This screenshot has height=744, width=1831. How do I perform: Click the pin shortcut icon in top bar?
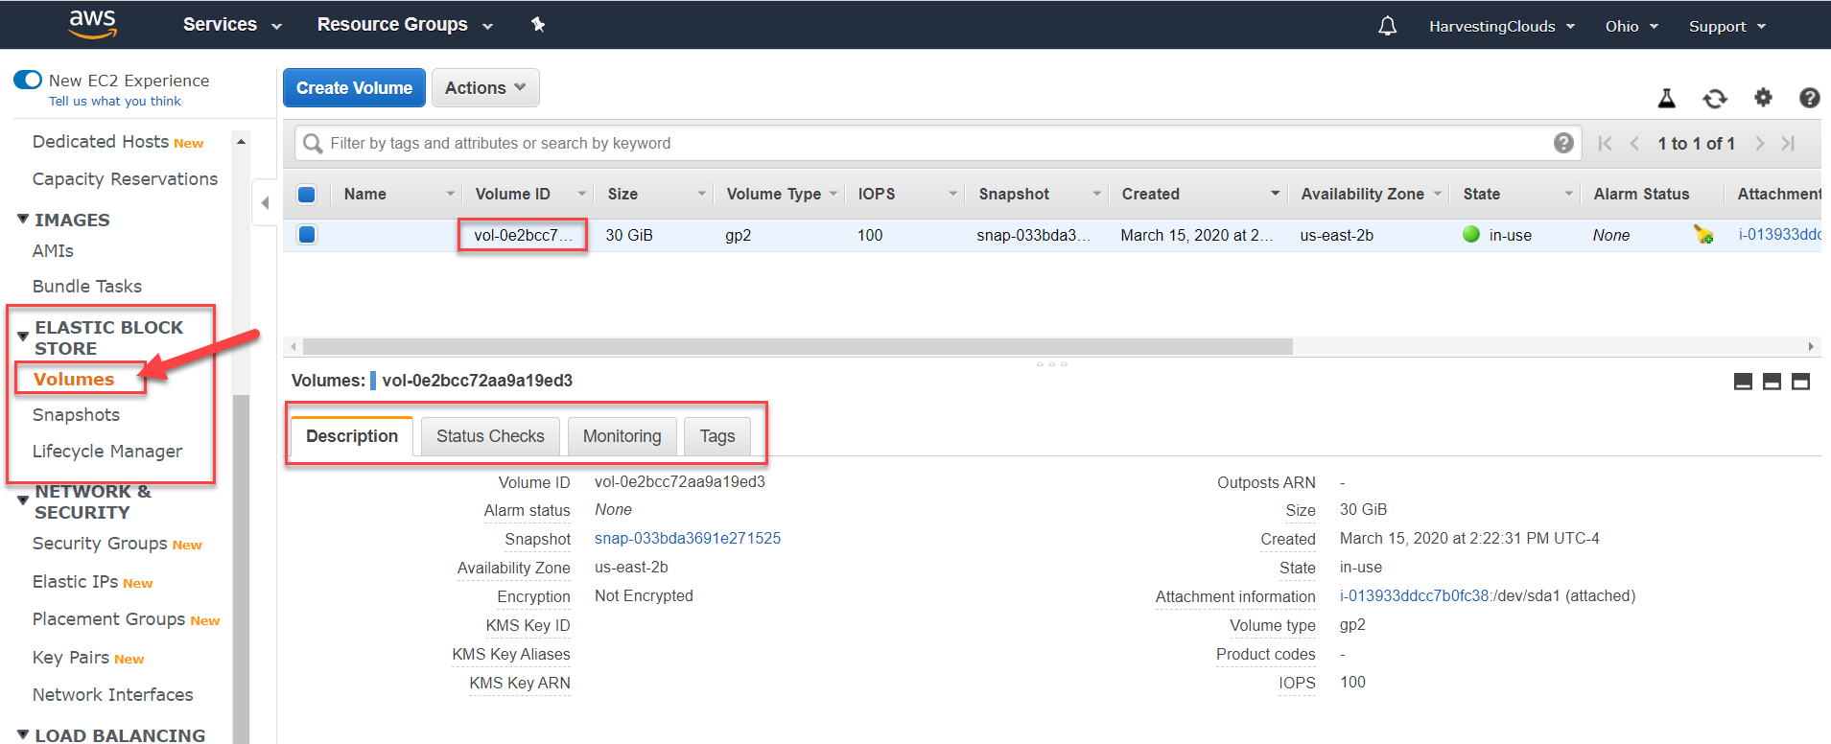point(538,25)
